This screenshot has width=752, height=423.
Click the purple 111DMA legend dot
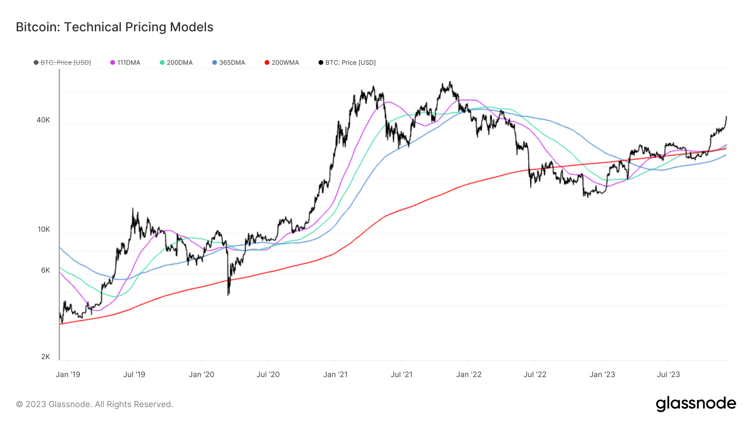pos(112,63)
